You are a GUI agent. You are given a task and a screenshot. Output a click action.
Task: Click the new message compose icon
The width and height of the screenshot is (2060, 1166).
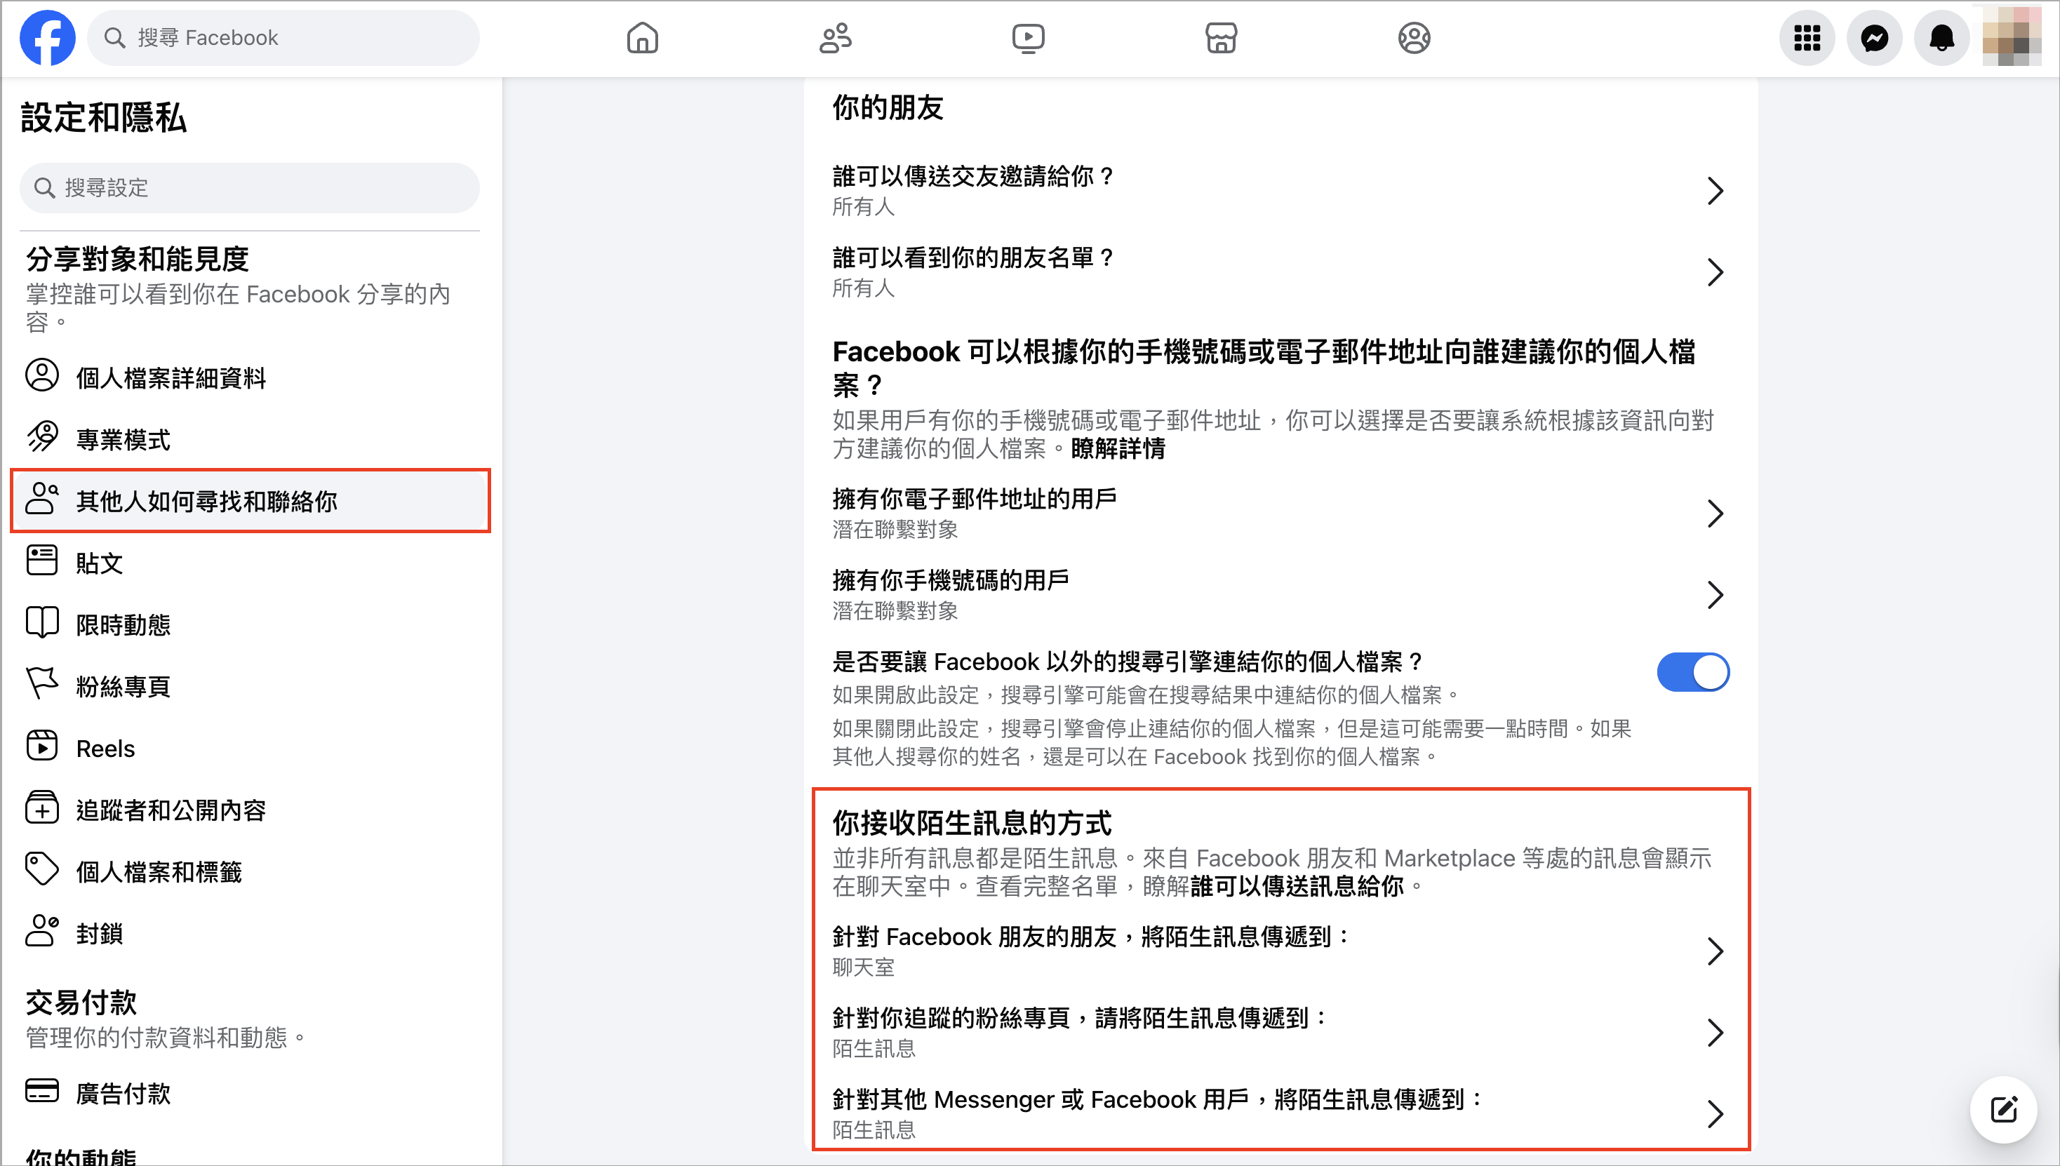pyautogui.click(x=2004, y=1109)
